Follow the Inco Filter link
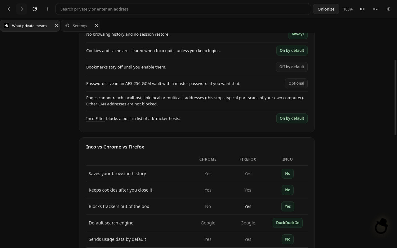Screen dimensions: 397x248 pyautogui.click(x=96, y=118)
